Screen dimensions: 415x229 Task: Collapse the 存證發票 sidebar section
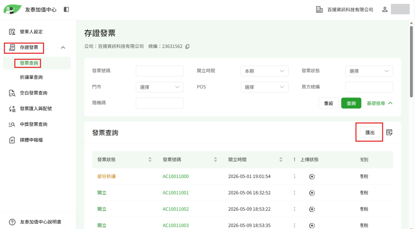pyautogui.click(x=63, y=48)
